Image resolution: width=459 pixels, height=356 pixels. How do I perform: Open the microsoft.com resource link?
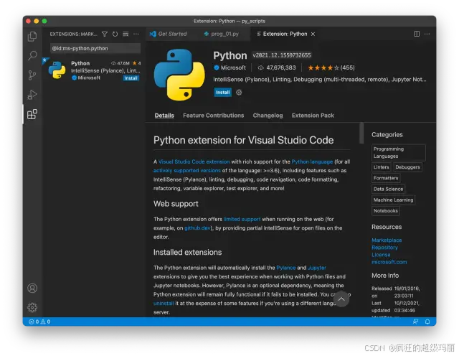(389, 262)
